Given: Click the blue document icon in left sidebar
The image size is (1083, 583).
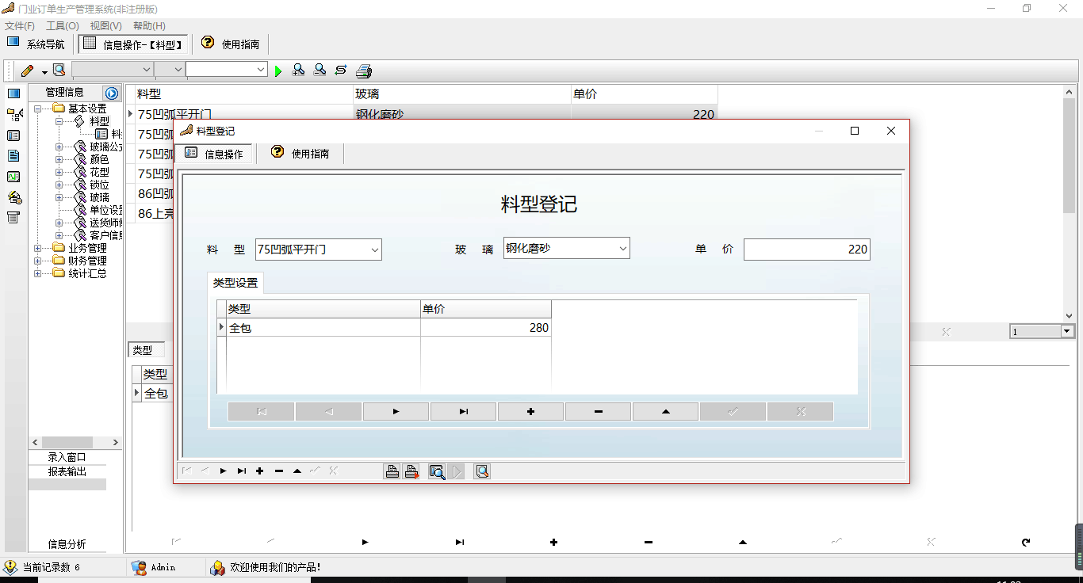Looking at the screenshot, I should (x=13, y=156).
